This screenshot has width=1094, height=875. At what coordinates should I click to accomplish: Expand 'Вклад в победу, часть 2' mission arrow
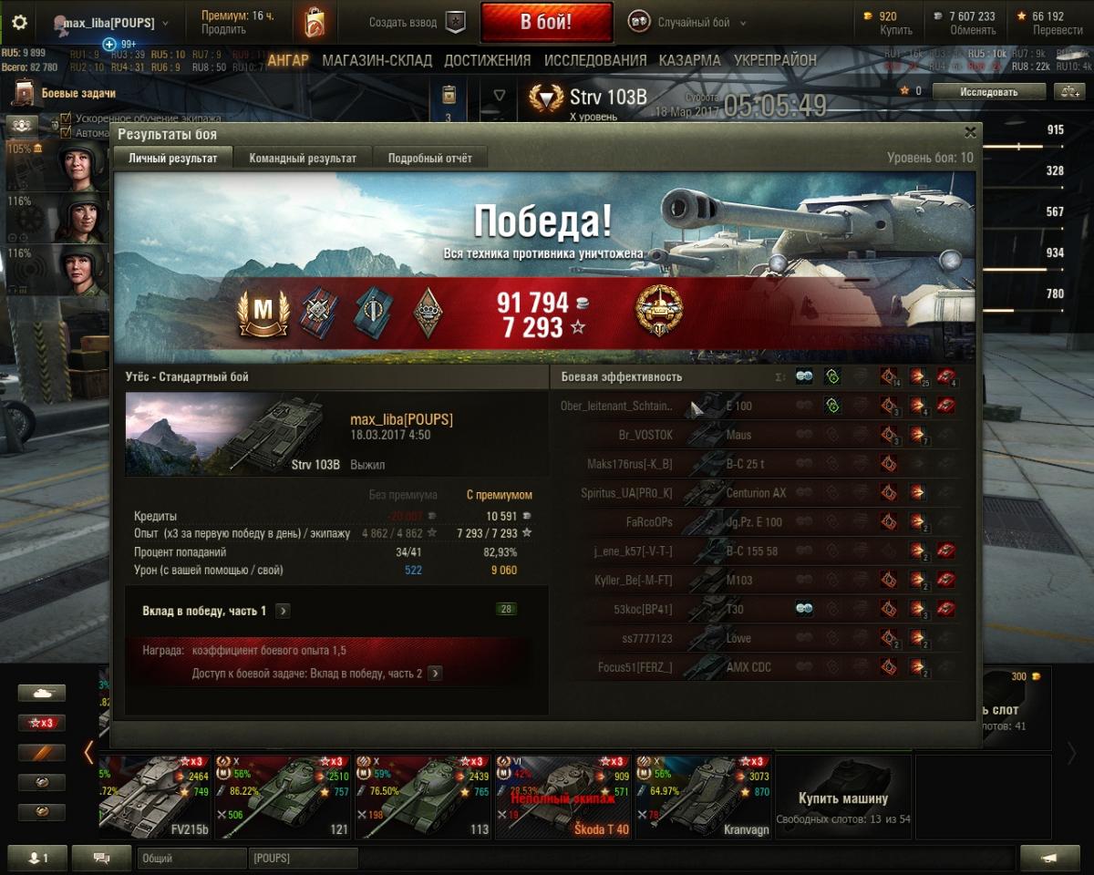(x=435, y=674)
